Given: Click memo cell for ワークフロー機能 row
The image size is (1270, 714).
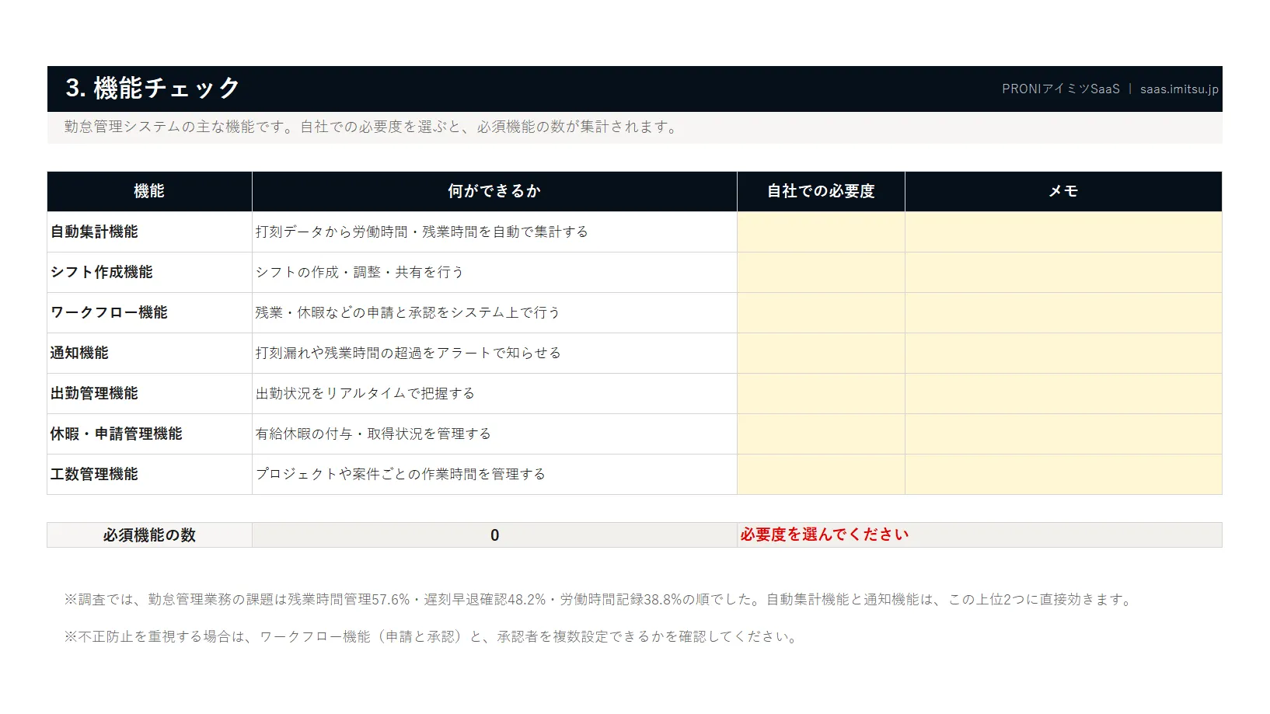Looking at the screenshot, I should coord(1063,312).
